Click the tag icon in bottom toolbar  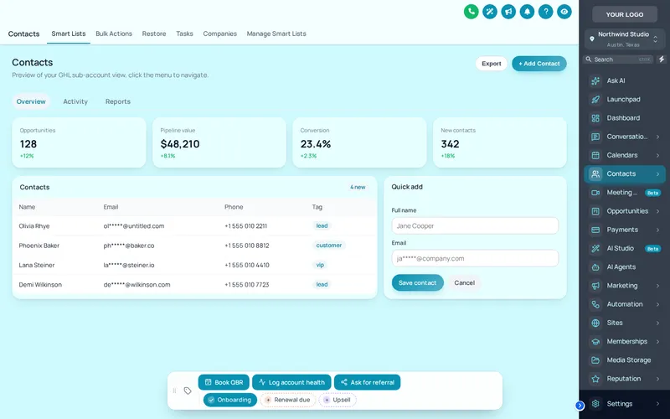pyautogui.click(x=188, y=391)
